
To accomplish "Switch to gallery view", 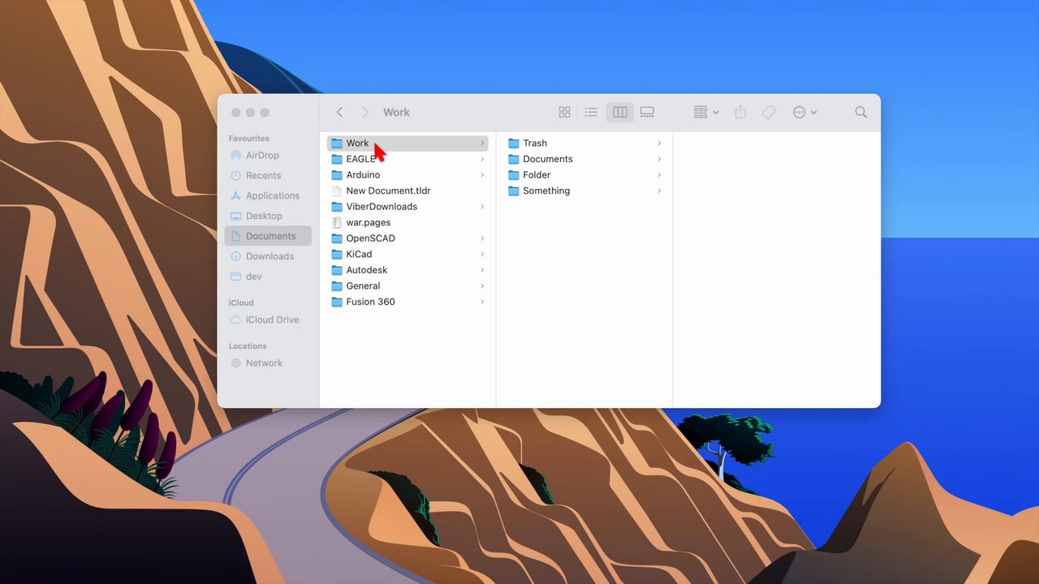I will click(x=647, y=112).
